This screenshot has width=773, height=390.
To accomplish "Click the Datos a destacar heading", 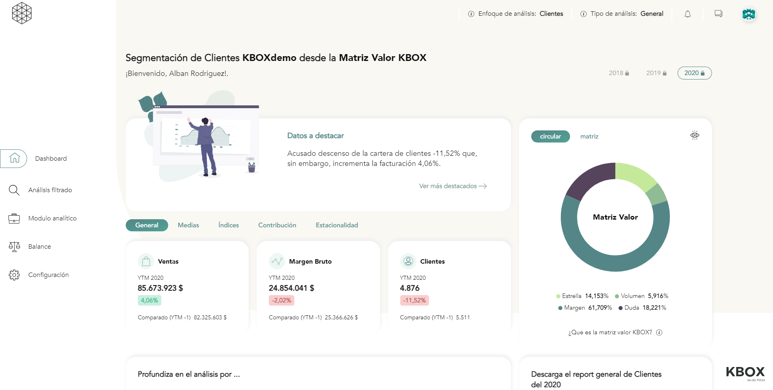I will pyautogui.click(x=315, y=136).
